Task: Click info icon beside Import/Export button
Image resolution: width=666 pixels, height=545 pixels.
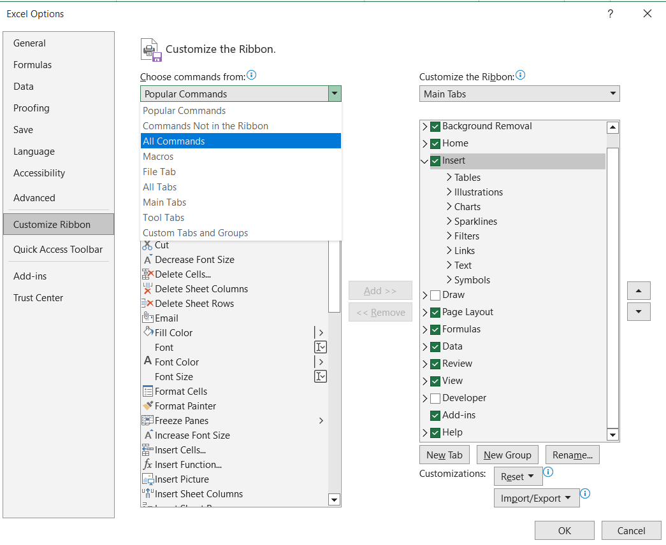Action: 585,493
